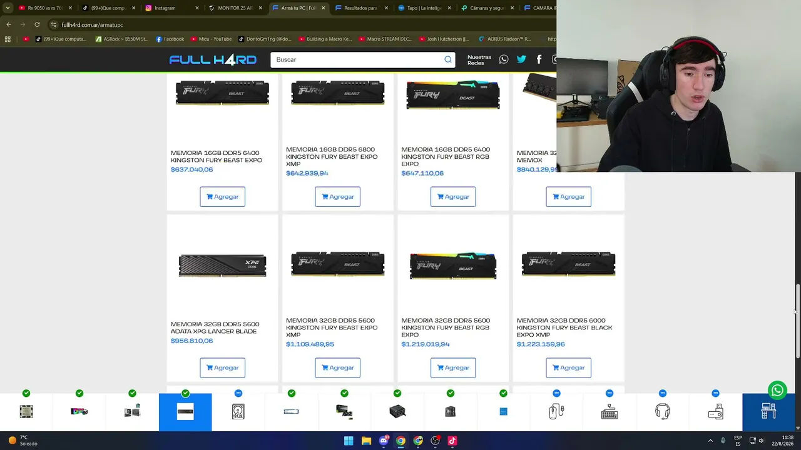The height and width of the screenshot is (450, 801).
Task: Add the MEMOX memory priced $840.129
Action: (568, 197)
